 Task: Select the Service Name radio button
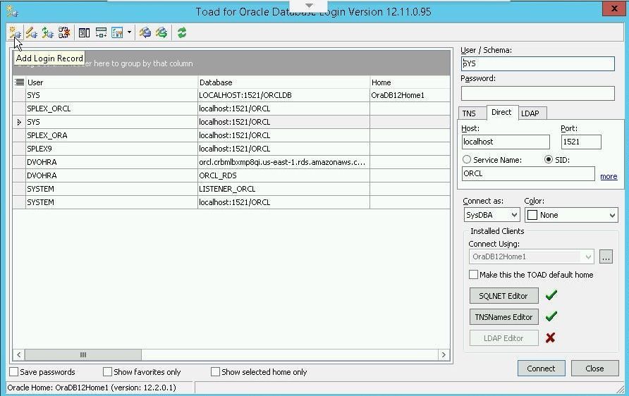[x=467, y=159]
